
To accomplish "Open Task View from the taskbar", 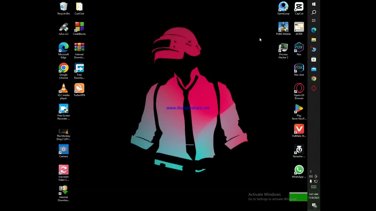I will click(314, 21).
